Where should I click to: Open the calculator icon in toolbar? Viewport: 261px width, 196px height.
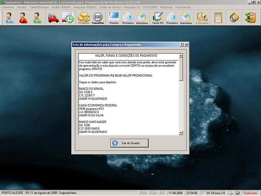(x=218, y=18)
